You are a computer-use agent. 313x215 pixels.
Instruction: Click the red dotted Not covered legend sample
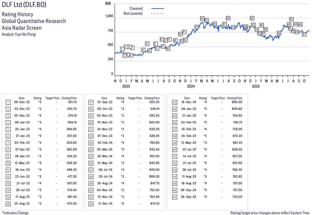157,14
